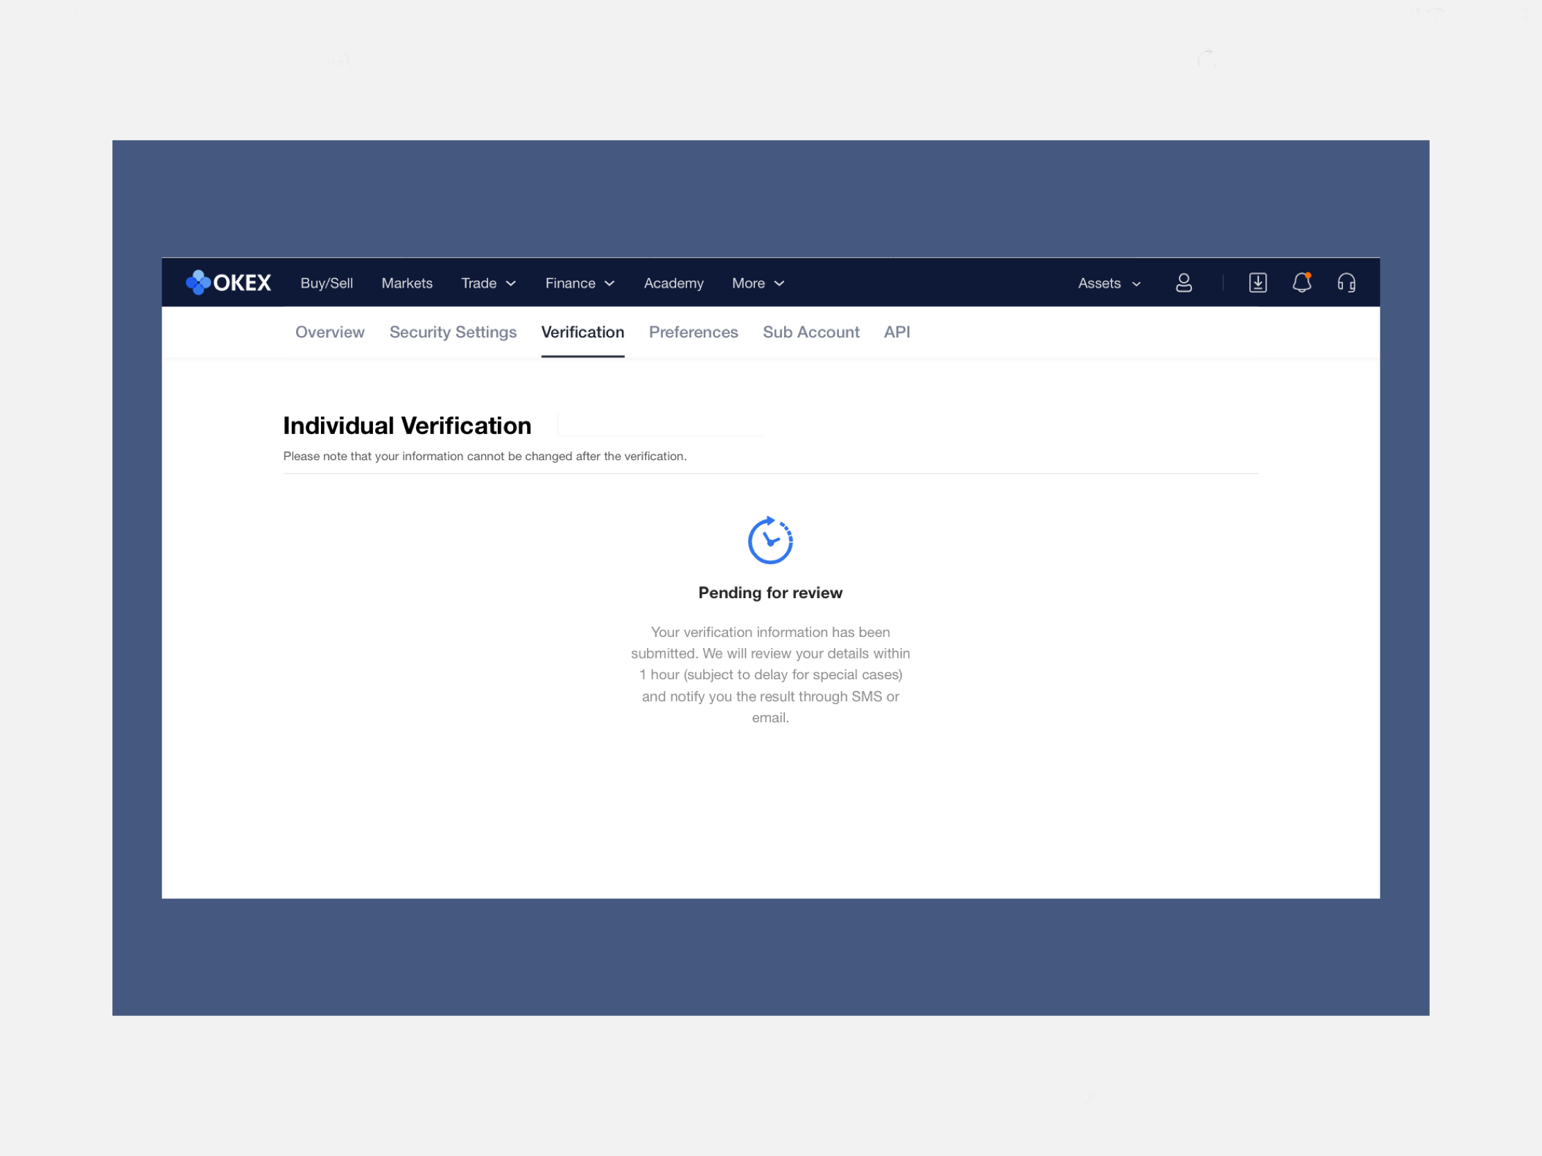Image resolution: width=1542 pixels, height=1156 pixels.
Task: Open the More dropdown menu
Action: (x=758, y=283)
